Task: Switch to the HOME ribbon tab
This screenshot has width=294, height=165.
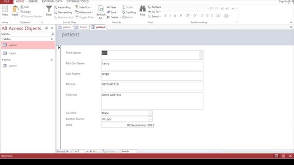Action: (20, 1)
